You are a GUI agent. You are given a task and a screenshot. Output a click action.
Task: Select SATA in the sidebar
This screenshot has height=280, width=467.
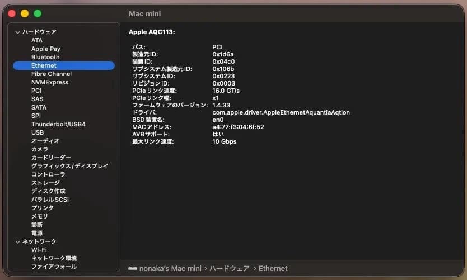tap(39, 107)
